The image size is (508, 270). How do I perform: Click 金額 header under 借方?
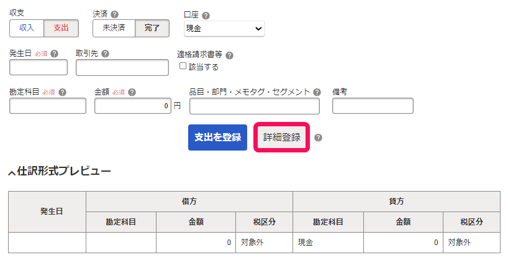coord(196,222)
